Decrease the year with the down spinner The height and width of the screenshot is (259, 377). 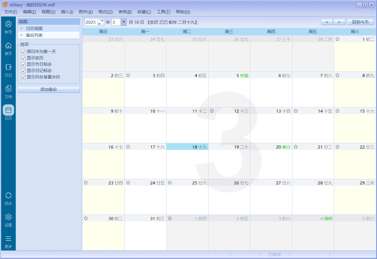tap(99, 24)
